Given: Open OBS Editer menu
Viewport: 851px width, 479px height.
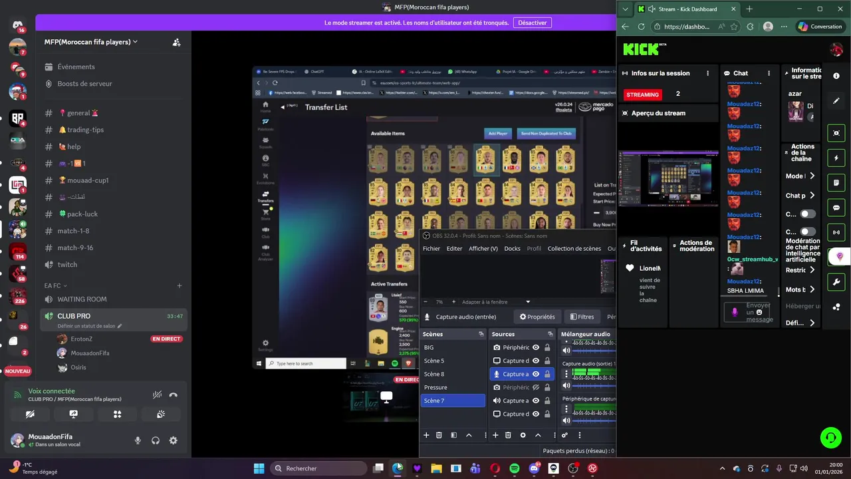Looking at the screenshot, I should 454,249.
